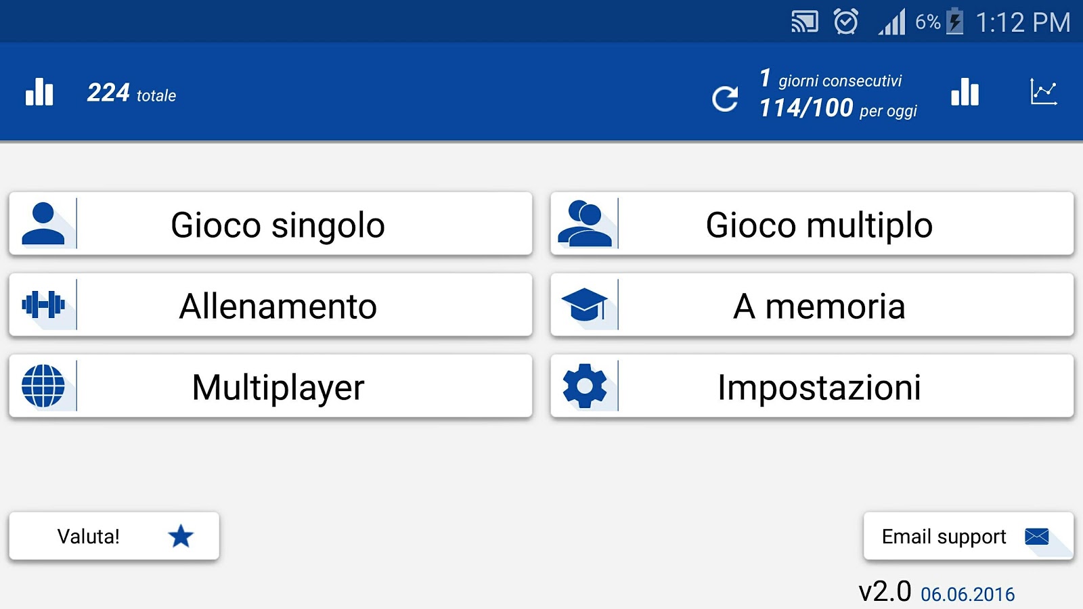The image size is (1083, 609).
Task: Open Allenamento training mode
Action: click(271, 304)
